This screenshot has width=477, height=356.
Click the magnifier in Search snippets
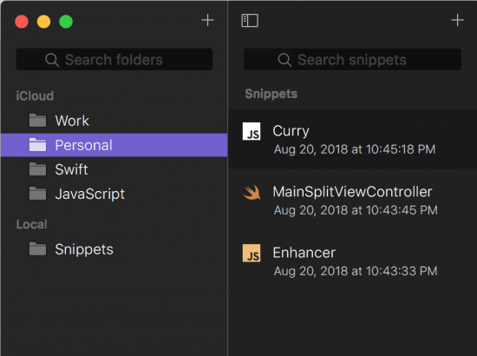click(x=284, y=60)
